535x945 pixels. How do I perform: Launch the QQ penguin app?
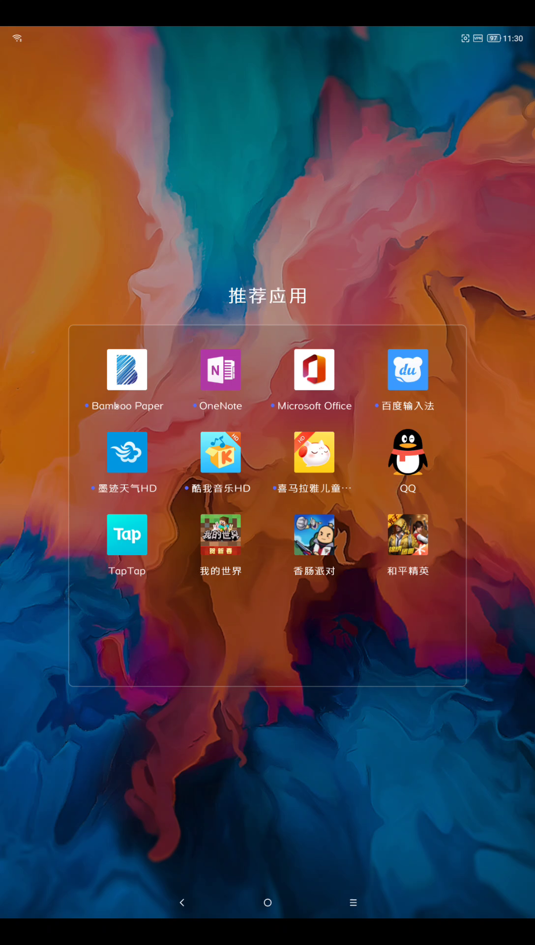(408, 452)
